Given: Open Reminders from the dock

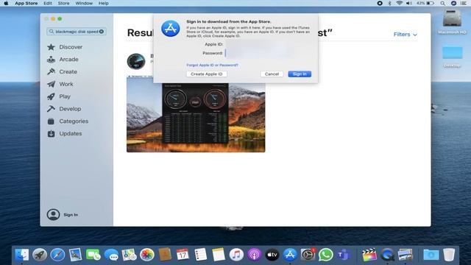Looking at the screenshot, I should (200, 255).
